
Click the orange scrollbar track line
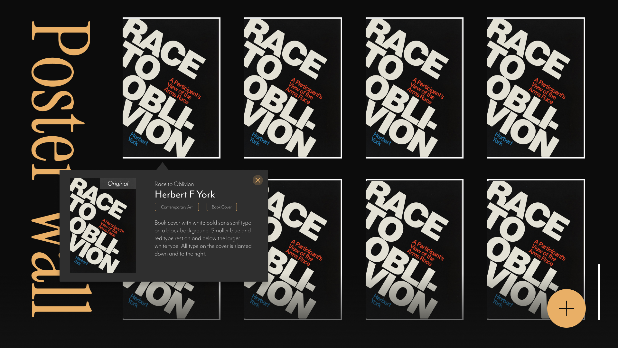[599, 129]
